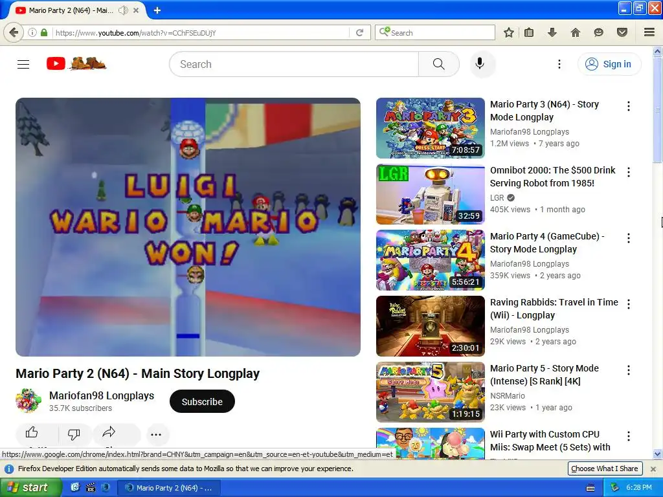
Task: Bookmark this page with star icon
Action: [x=509, y=32]
